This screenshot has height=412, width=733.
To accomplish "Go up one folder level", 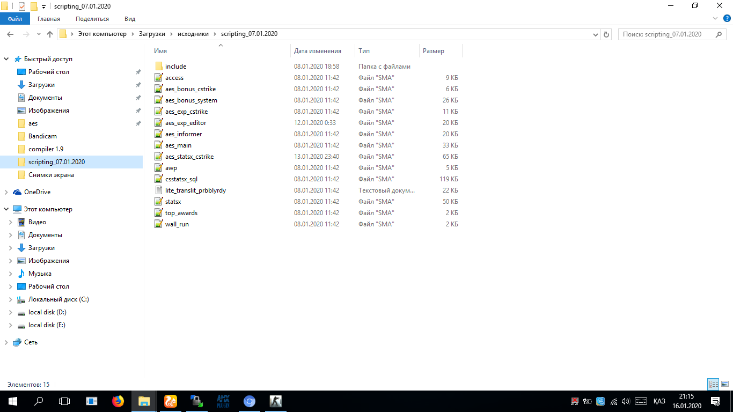I will [x=50, y=34].
